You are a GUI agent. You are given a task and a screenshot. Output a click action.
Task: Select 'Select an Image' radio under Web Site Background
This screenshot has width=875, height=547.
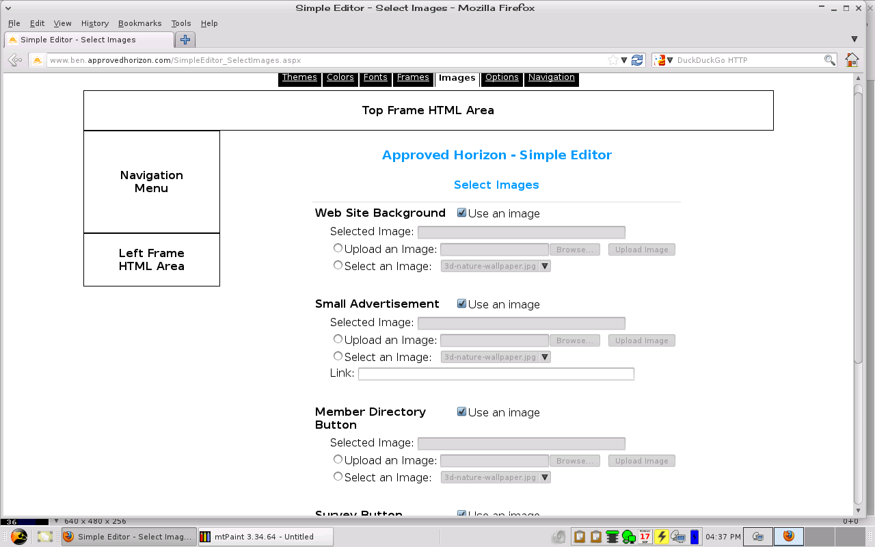[x=338, y=265]
